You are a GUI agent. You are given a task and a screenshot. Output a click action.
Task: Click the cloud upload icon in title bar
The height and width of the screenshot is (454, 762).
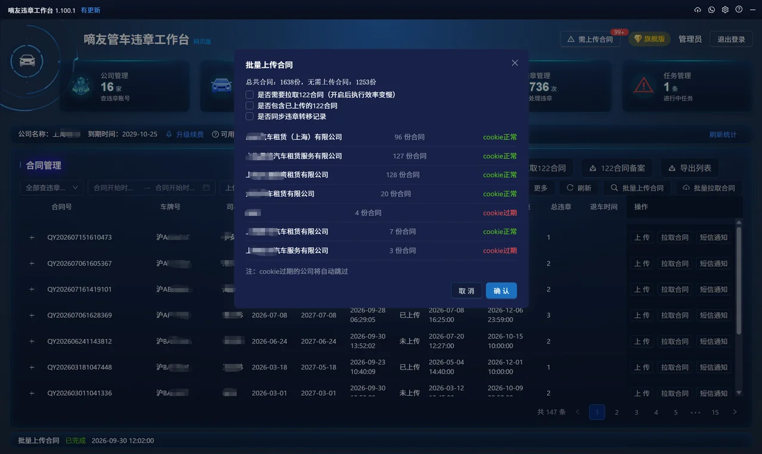[x=698, y=10]
